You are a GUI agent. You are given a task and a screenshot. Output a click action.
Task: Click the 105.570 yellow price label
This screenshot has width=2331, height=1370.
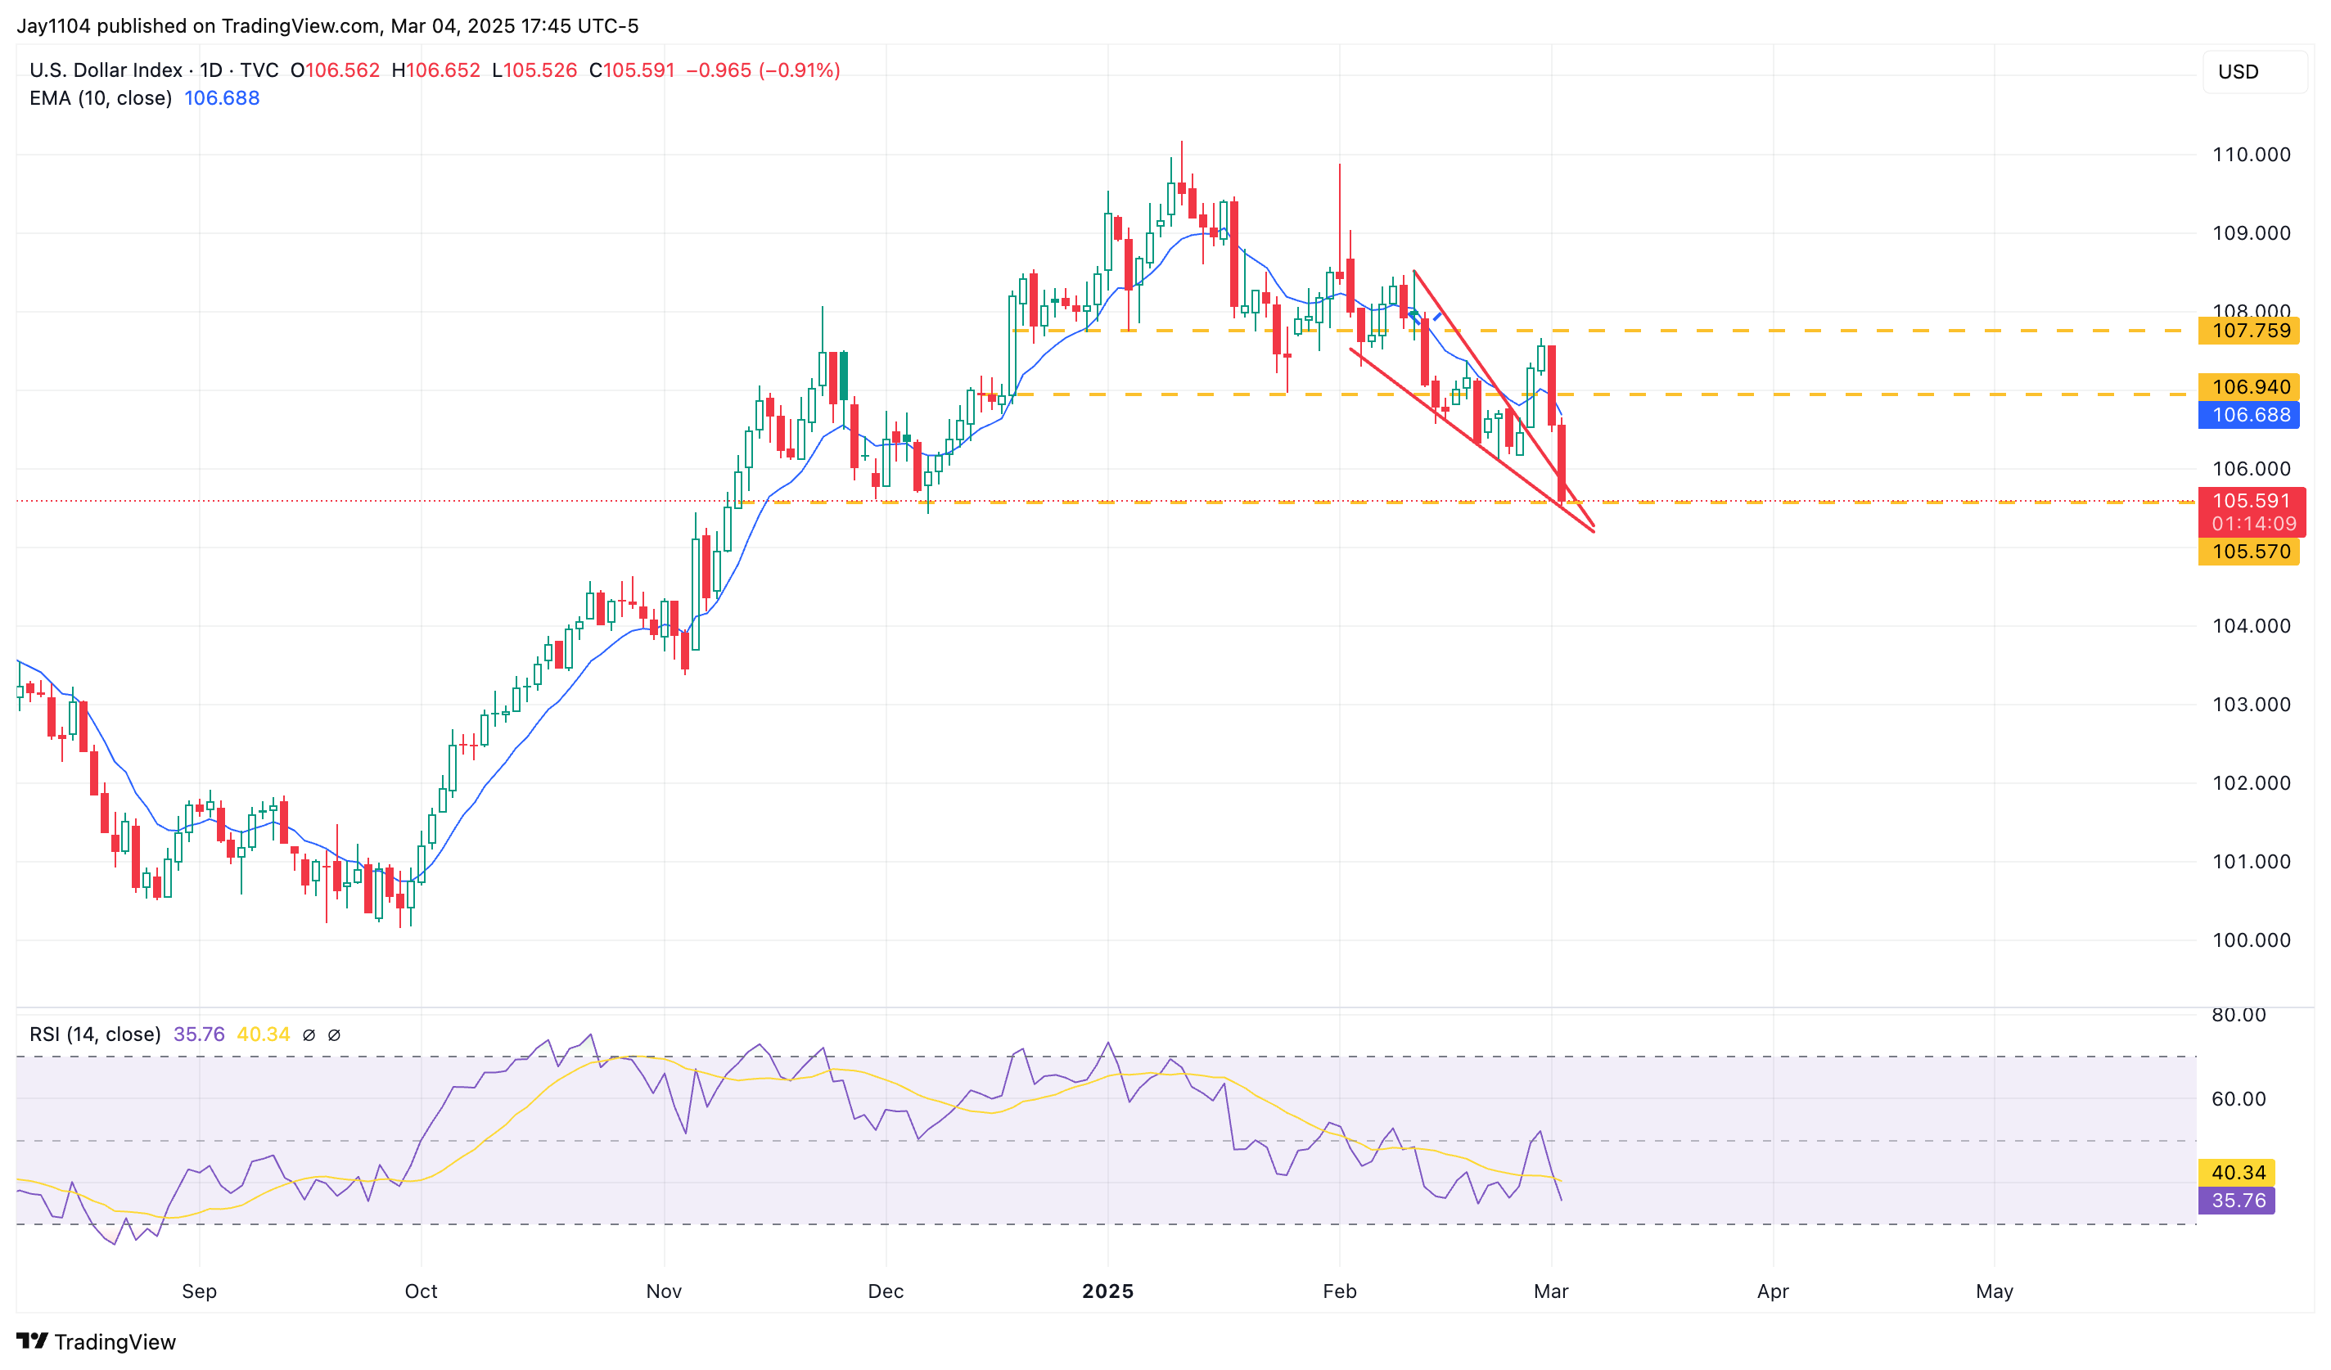coord(2250,552)
